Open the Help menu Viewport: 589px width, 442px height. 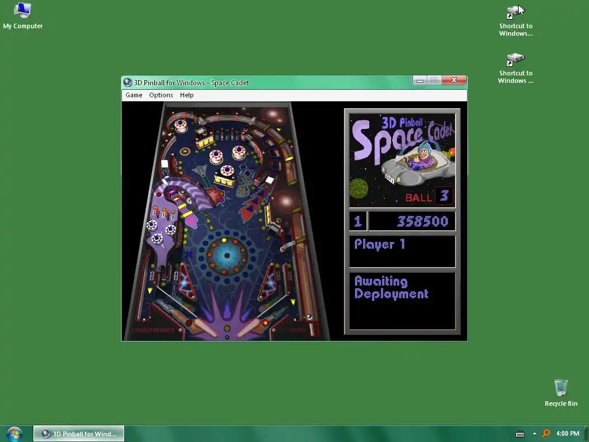[x=187, y=95]
